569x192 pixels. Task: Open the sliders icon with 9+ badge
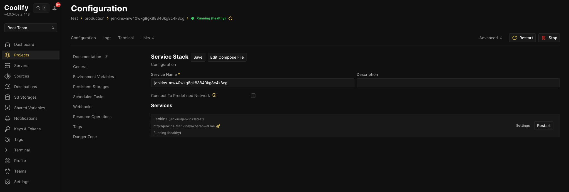[54, 8]
